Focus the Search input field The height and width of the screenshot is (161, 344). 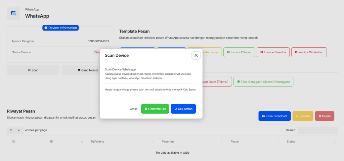(x=318, y=130)
